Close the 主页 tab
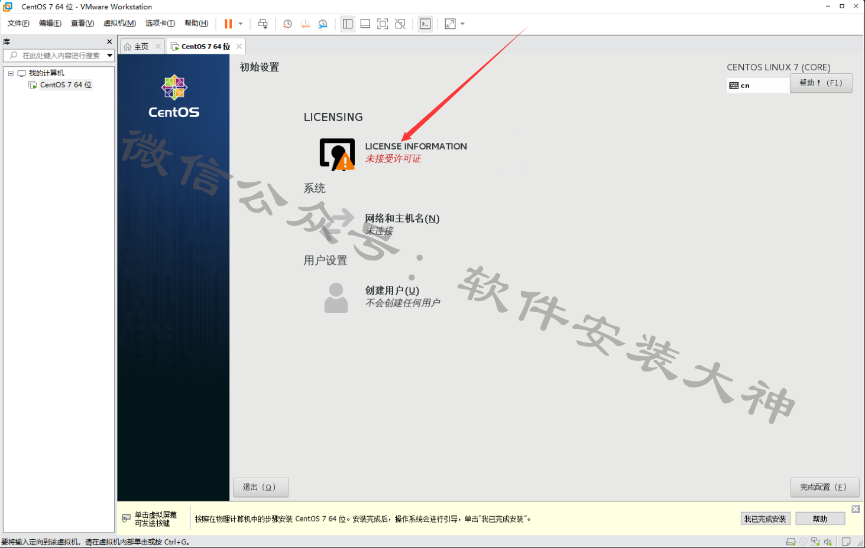 click(158, 46)
